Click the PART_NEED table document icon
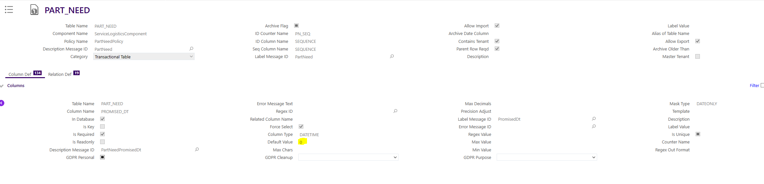764x184 pixels. (34, 10)
